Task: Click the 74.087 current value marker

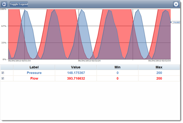Action: [x=176, y=22]
